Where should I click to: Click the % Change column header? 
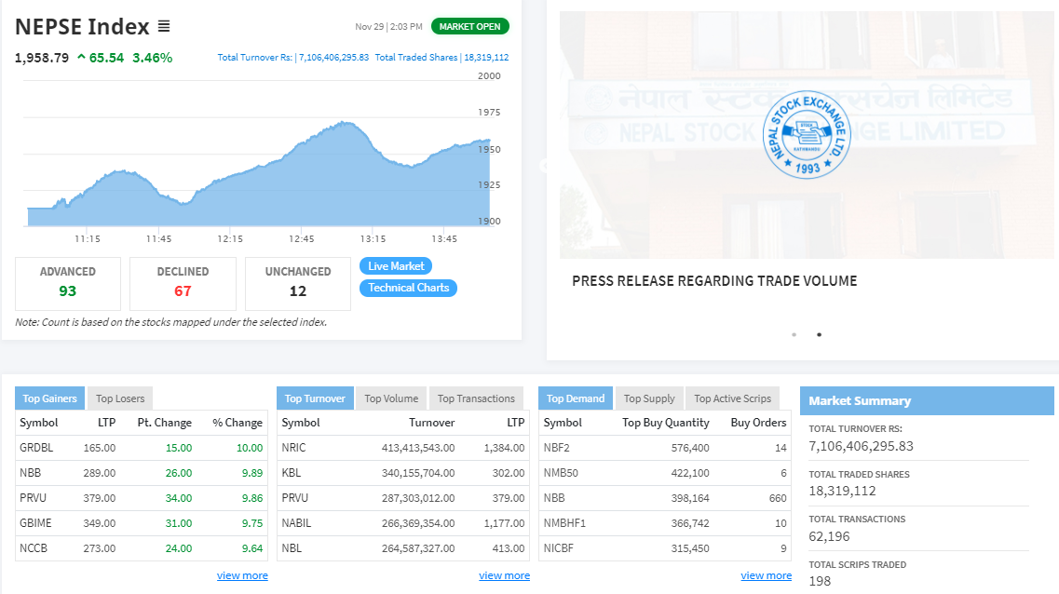tap(238, 423)
